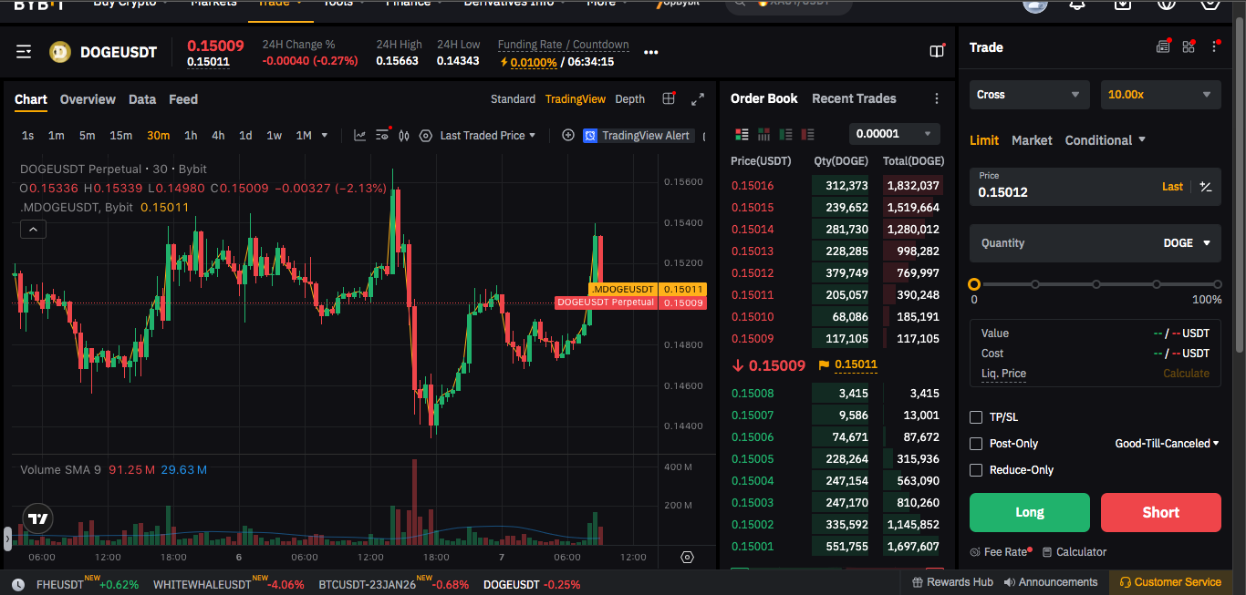Open the multi-chart grid layout icon

pyautogui.click(x=670, y=99)
